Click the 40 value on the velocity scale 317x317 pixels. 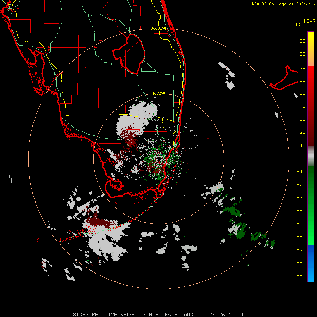coord(303,106)
